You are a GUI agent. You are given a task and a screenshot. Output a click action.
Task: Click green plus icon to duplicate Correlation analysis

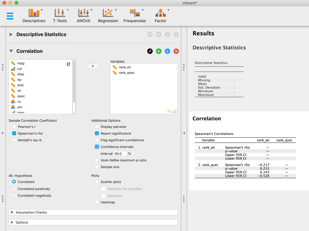159,51
